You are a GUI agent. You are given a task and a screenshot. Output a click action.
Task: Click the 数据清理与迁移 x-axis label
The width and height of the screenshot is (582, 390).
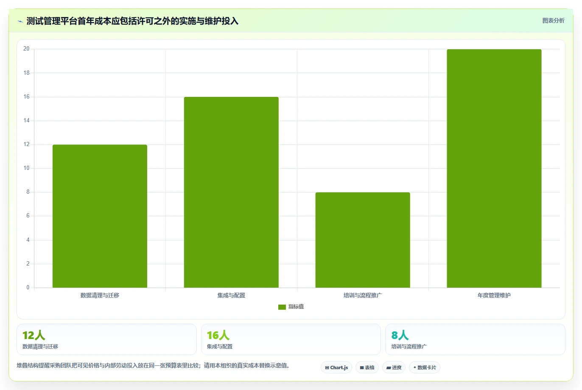pos(100,295)
